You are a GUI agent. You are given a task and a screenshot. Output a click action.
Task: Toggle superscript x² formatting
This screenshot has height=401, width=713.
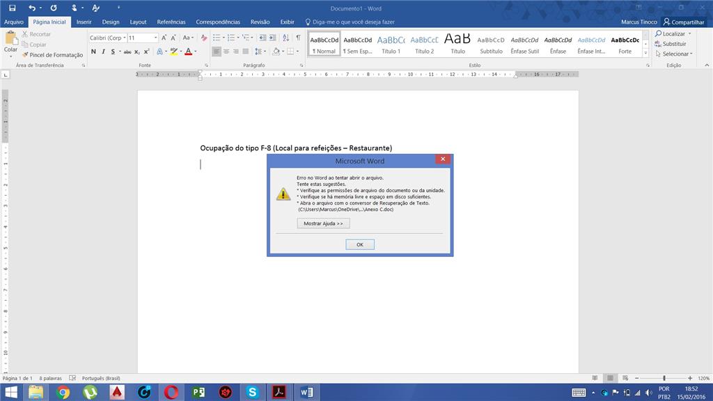pyautogui.click(x=146, y=52)
